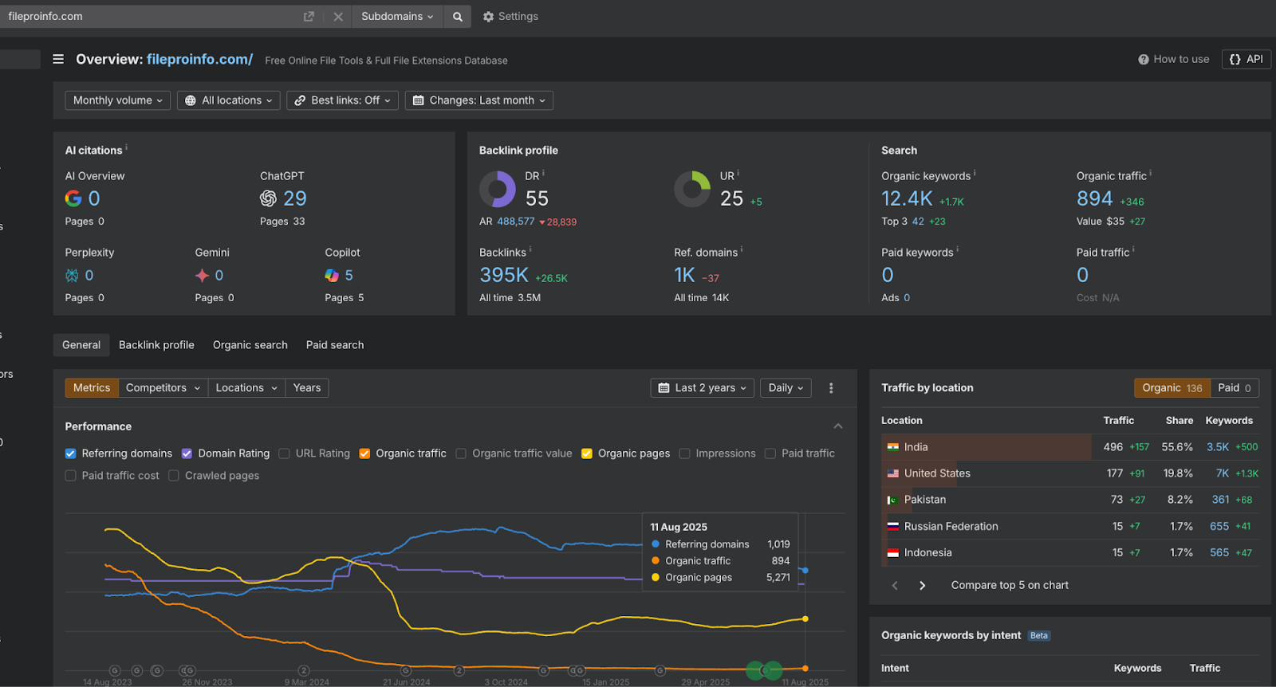Open Last 2 years date range

click(703, 388)
